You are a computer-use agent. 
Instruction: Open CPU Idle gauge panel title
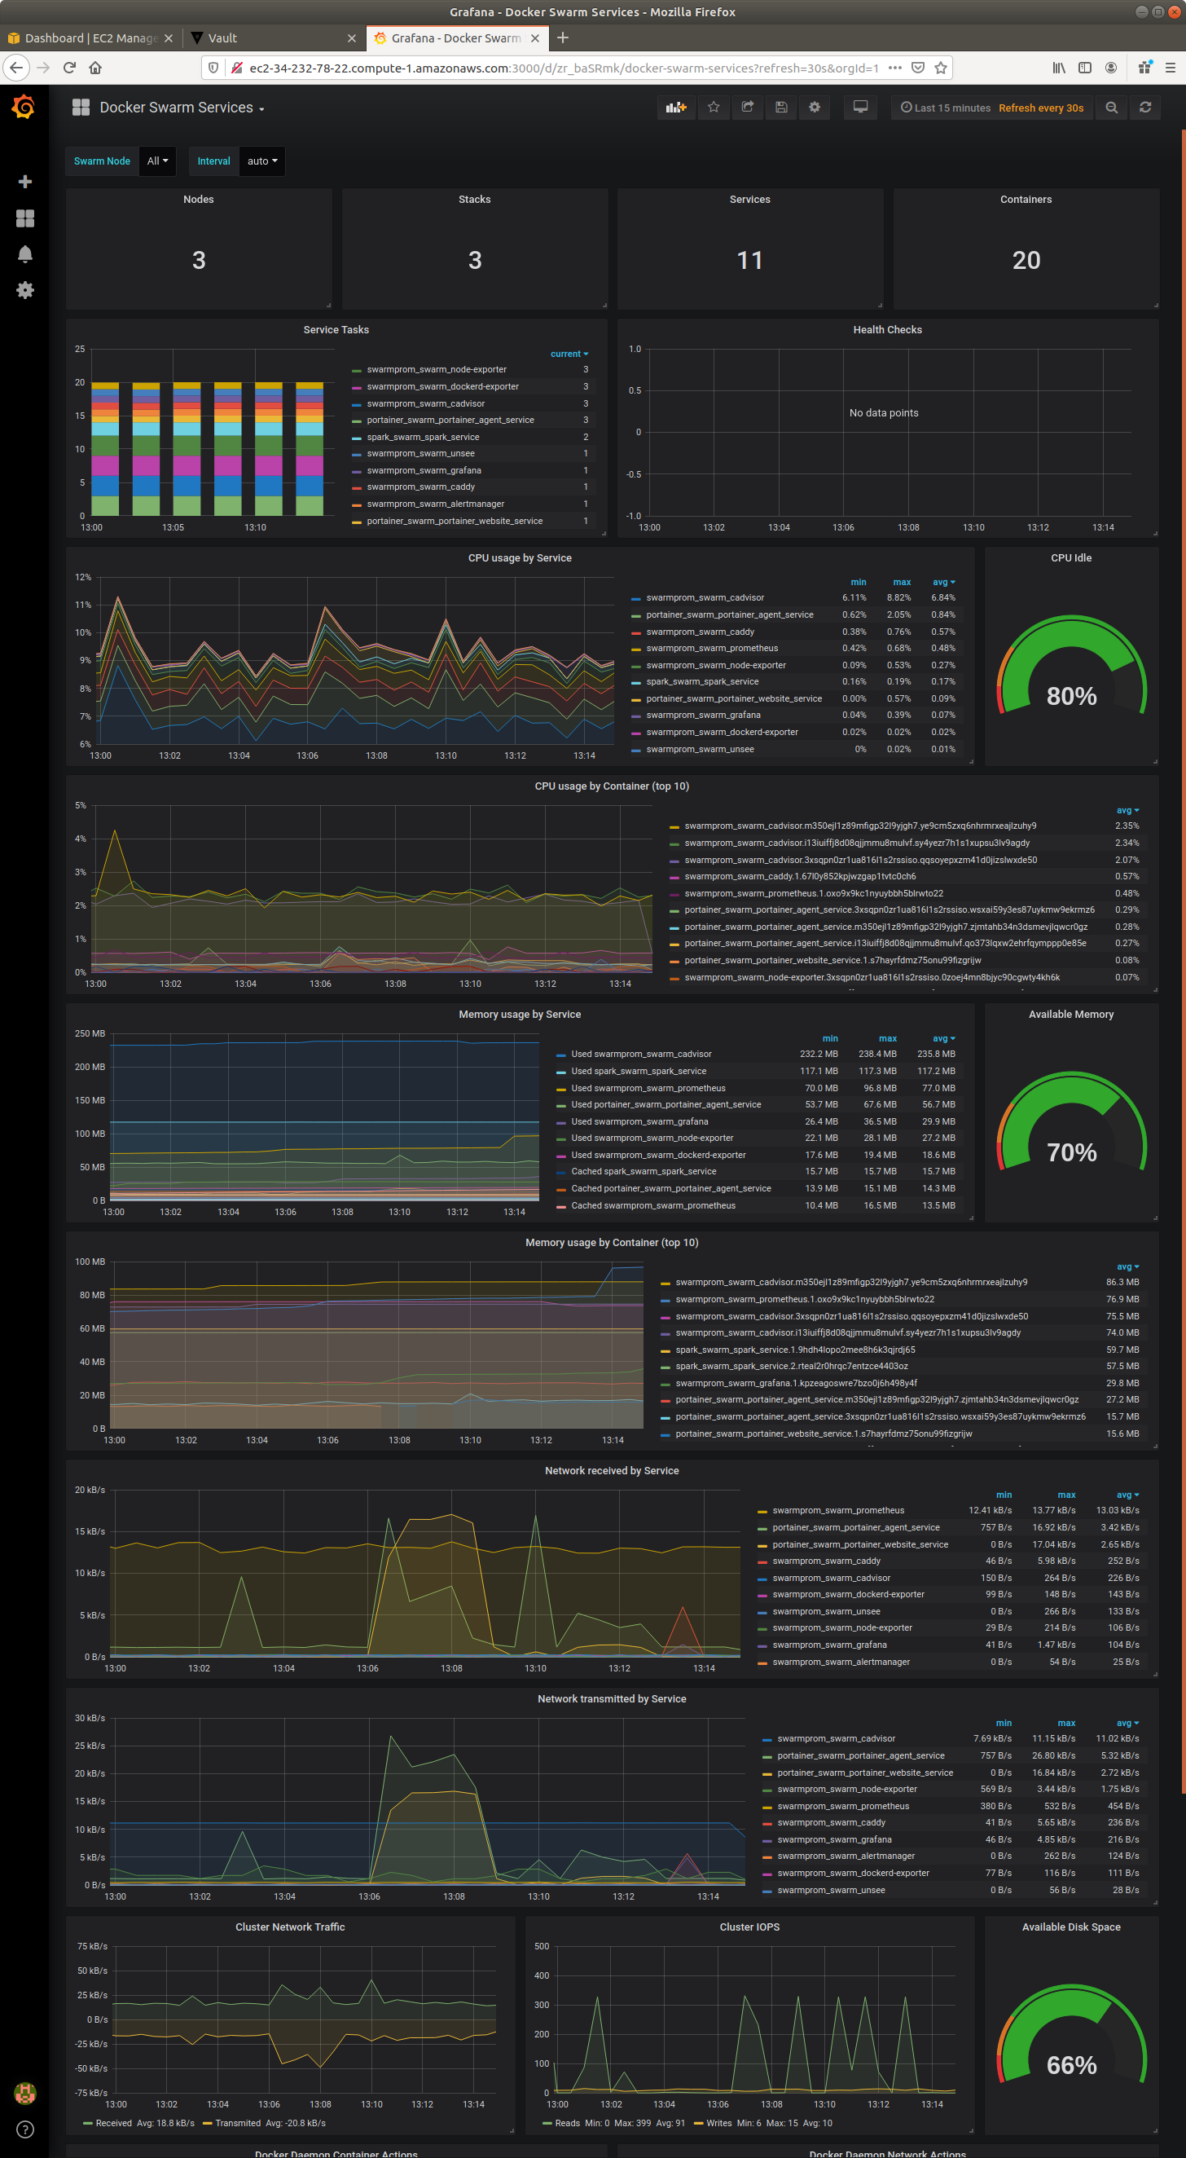tap(1071, 558)
